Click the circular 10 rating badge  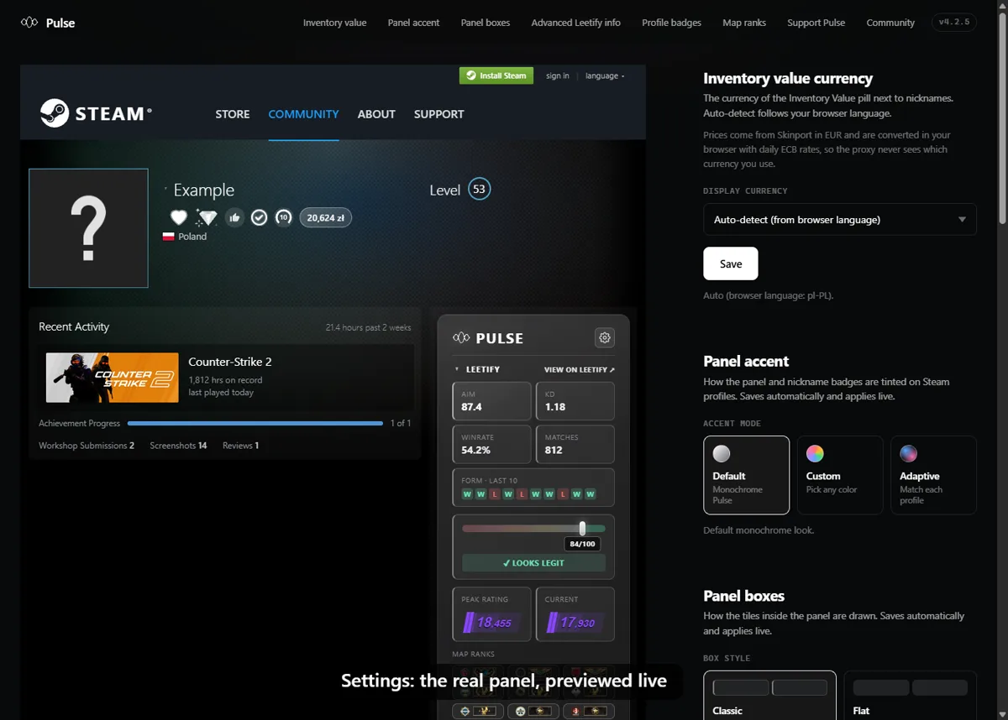(x=284, y=217)
